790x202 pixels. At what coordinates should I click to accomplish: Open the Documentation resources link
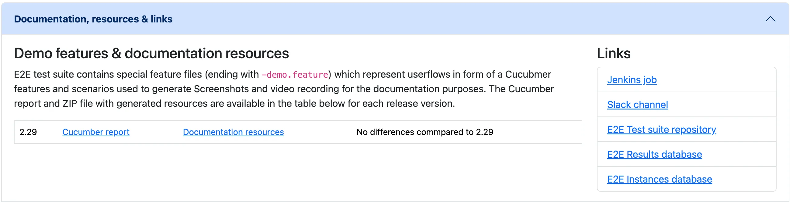(x=234, y=132)
